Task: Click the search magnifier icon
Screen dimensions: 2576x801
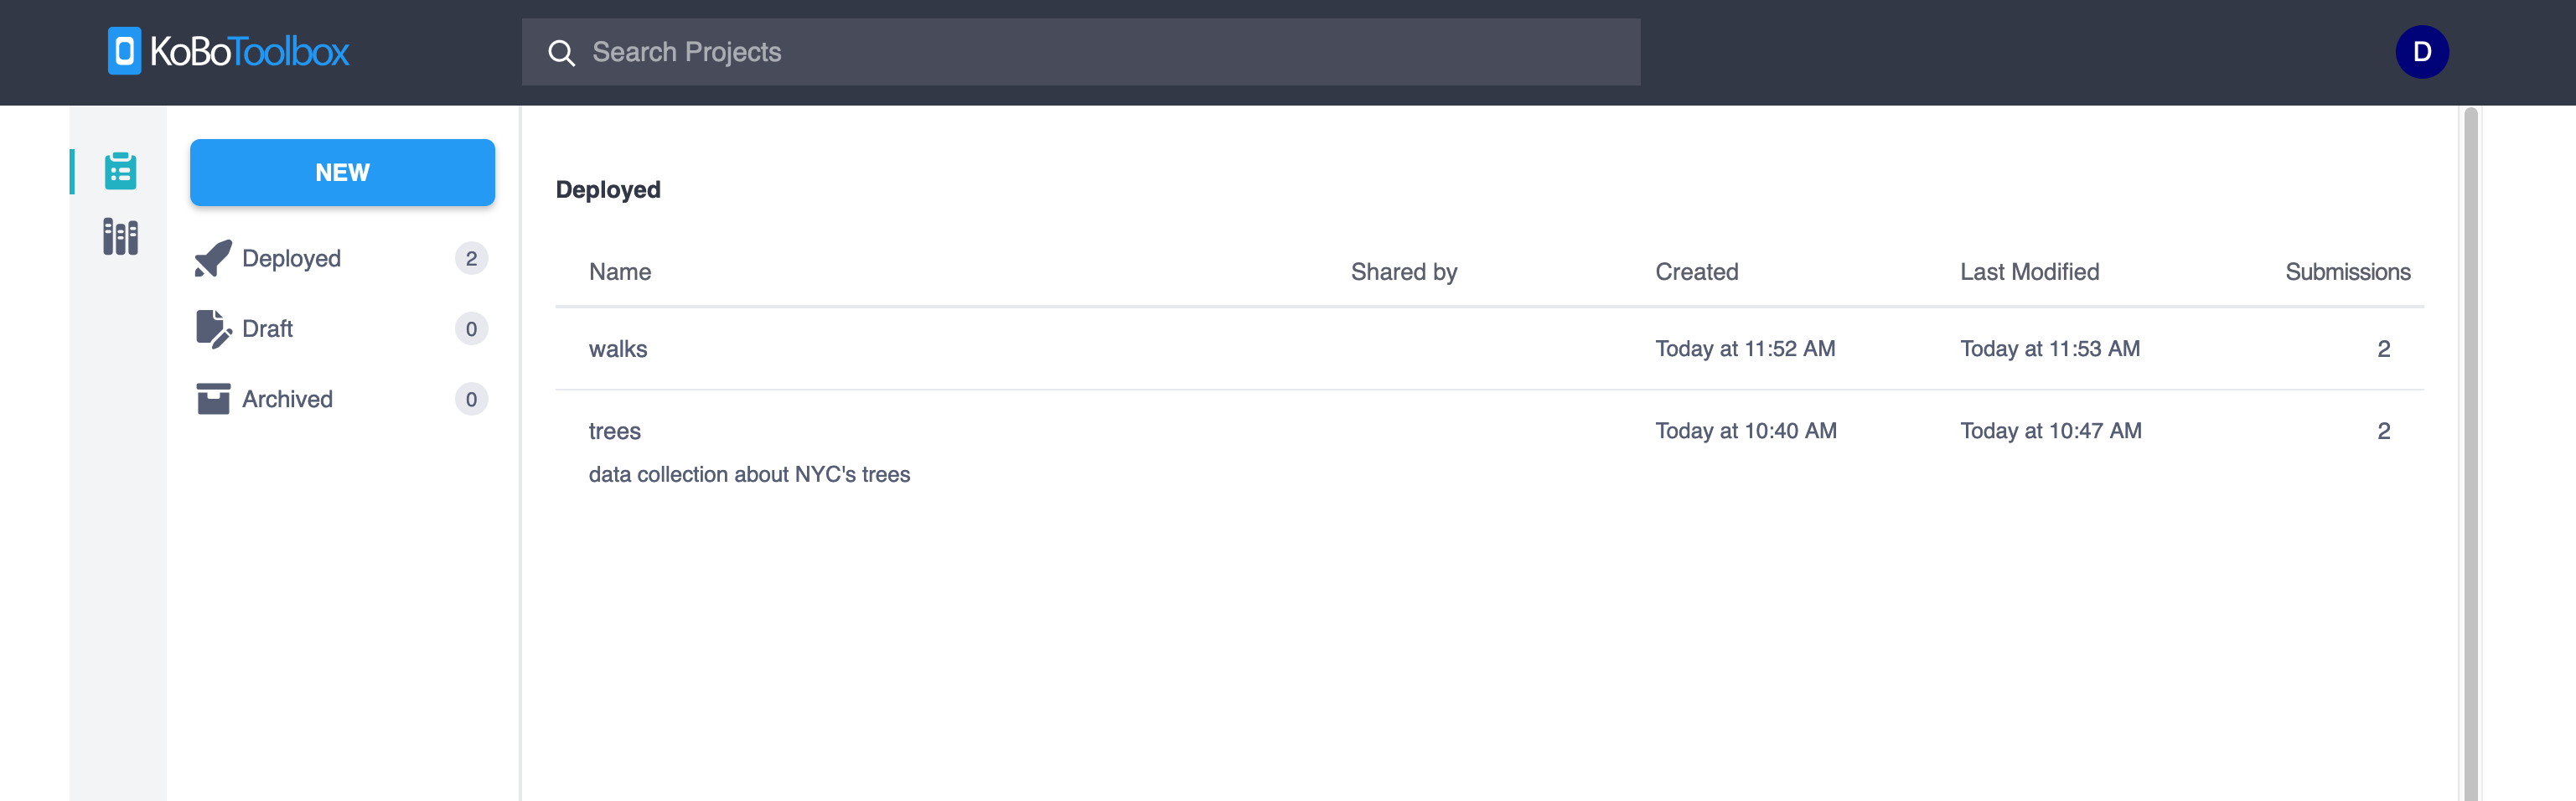Action: coord(562,53)
